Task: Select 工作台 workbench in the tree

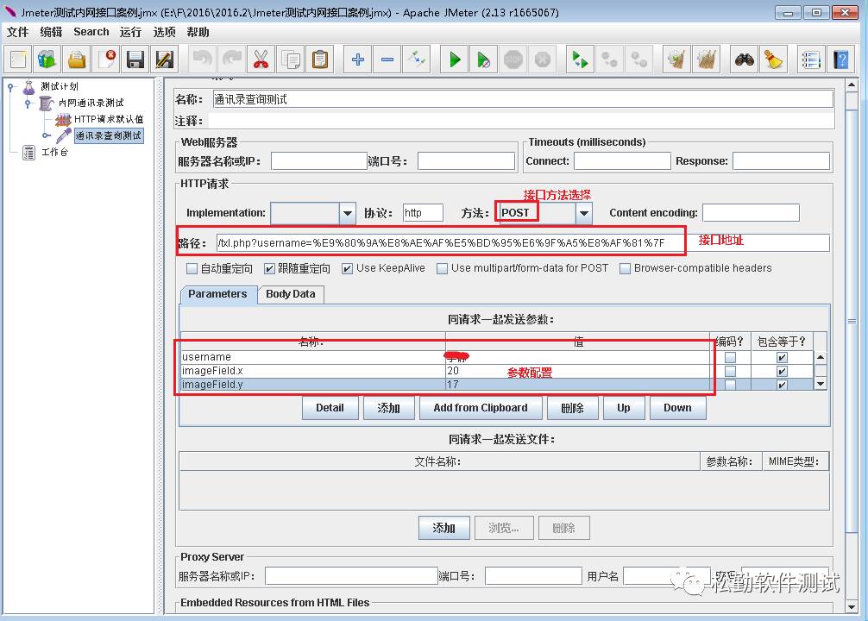Action: pyautogui.click(x=55, y=152)
